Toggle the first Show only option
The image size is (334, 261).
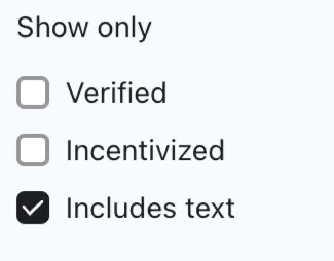[x=33, y=92]
